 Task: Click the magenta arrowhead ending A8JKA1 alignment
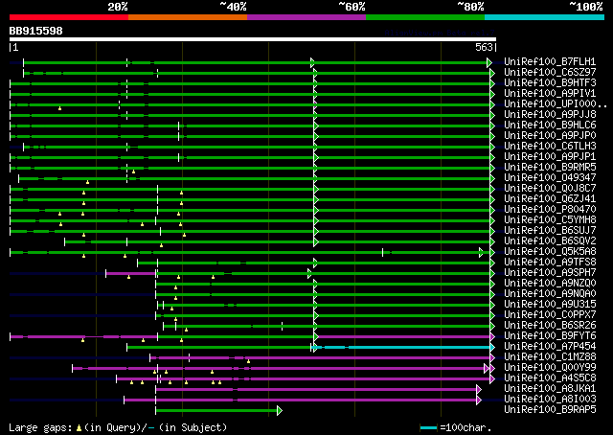[479, 390]
